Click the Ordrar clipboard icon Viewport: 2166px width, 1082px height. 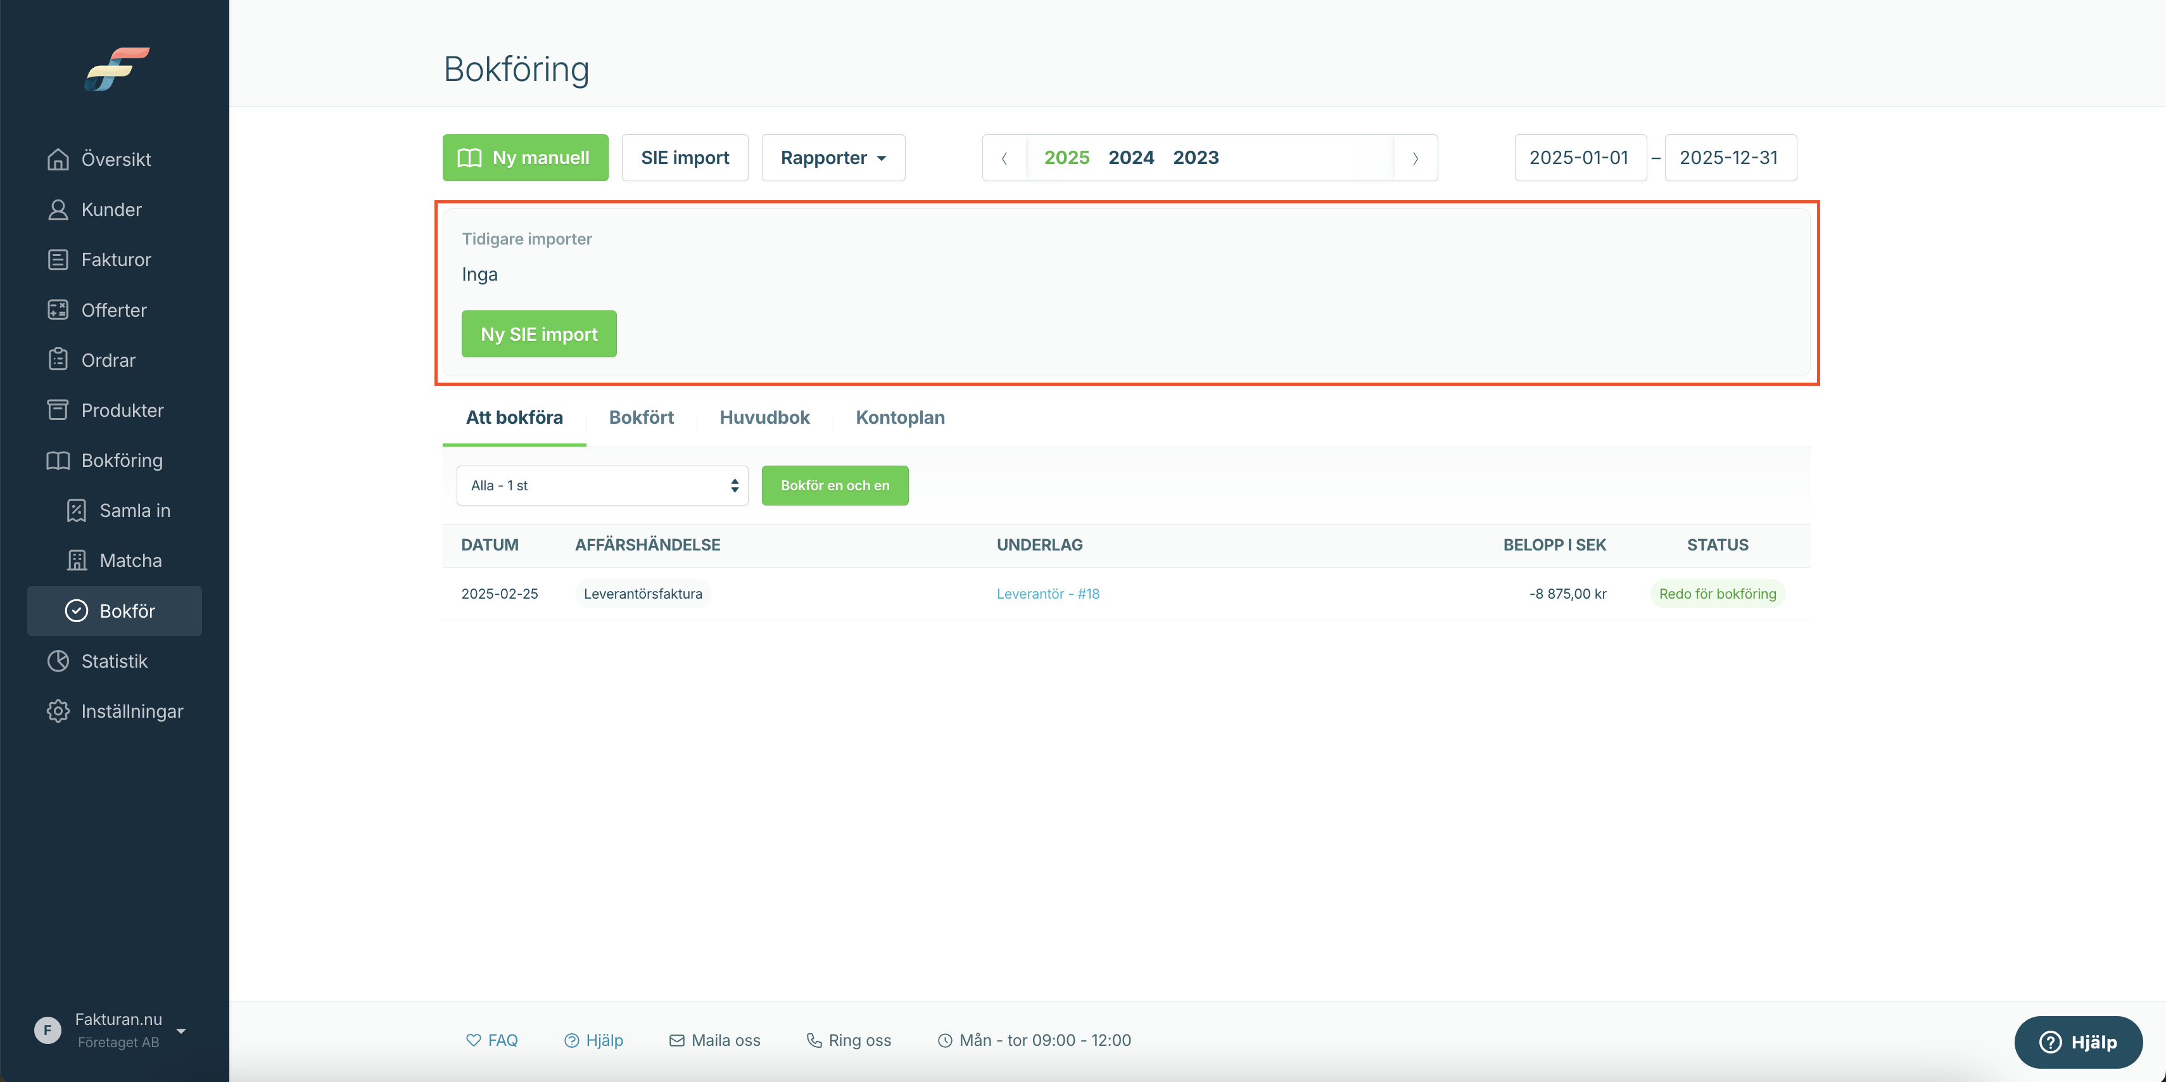[x=58, y=360]
